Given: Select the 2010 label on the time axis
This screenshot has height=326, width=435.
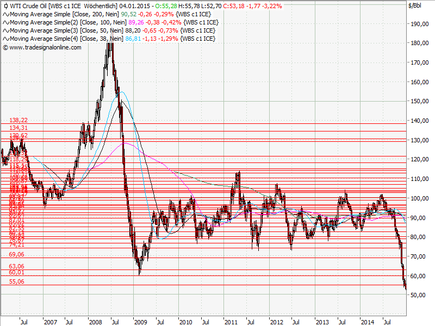Looking at the screenshot, I should click(186, 321).
